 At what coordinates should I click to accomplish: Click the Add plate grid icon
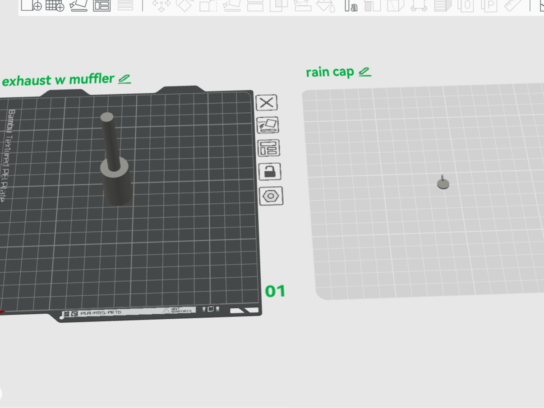55,5
